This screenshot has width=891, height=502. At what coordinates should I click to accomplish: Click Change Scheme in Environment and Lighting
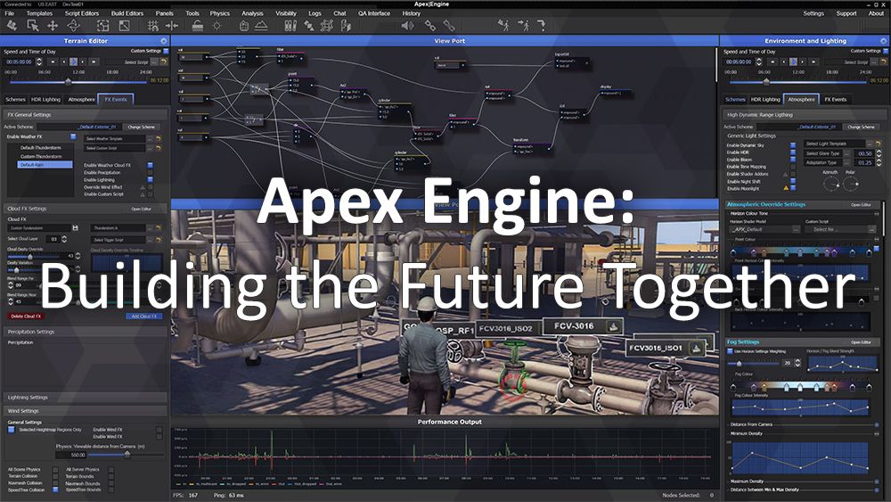[x=861, y=127]
